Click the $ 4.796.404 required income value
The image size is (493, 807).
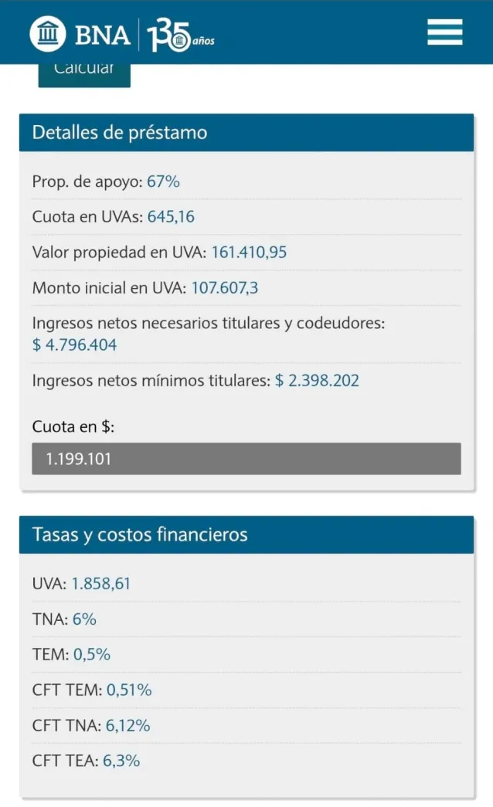75,345
